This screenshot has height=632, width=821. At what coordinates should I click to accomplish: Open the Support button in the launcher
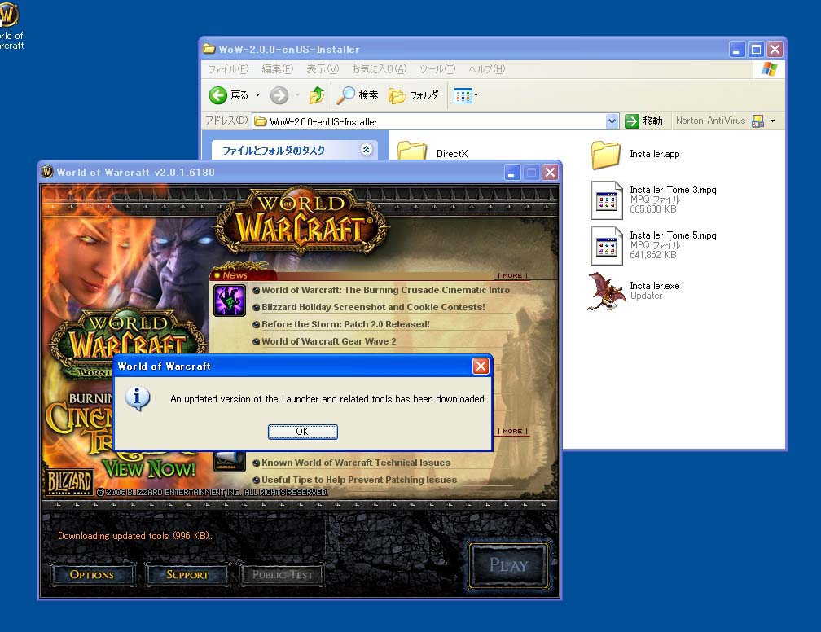[187, 574]
